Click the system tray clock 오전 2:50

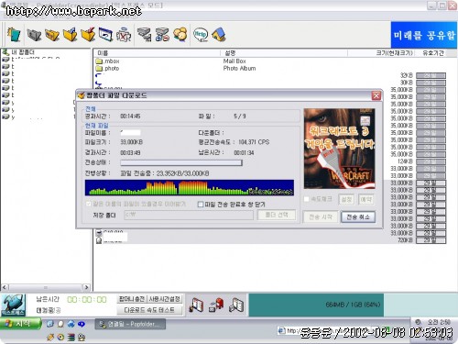point(439,322)
